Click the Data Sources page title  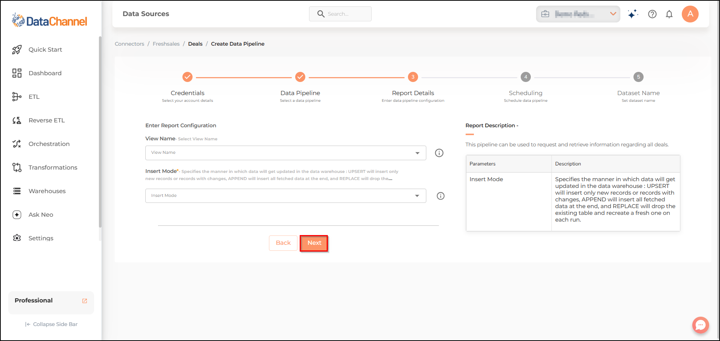(x=146, y=14)
